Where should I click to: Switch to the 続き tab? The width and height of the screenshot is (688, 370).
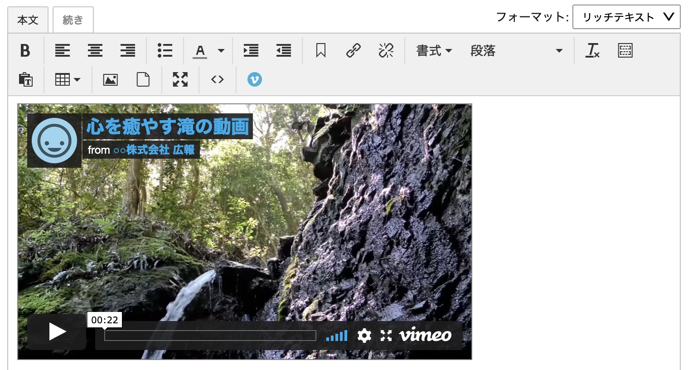pos(73,20)
